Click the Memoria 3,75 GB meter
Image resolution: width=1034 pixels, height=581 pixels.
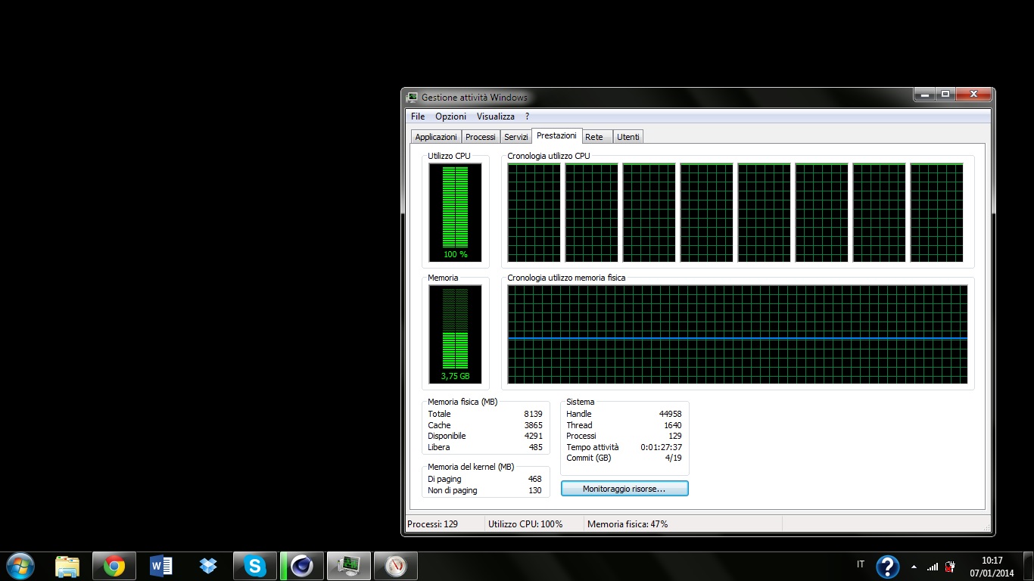click(x=455, y=334)
